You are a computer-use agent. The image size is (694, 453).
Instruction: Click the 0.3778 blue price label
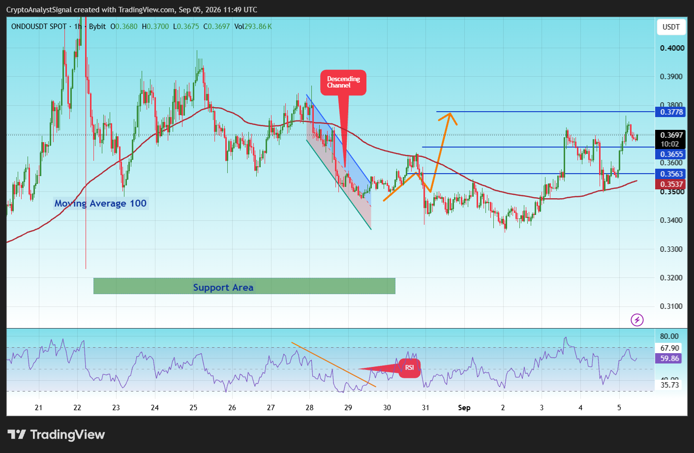click(x=671, y=112)
